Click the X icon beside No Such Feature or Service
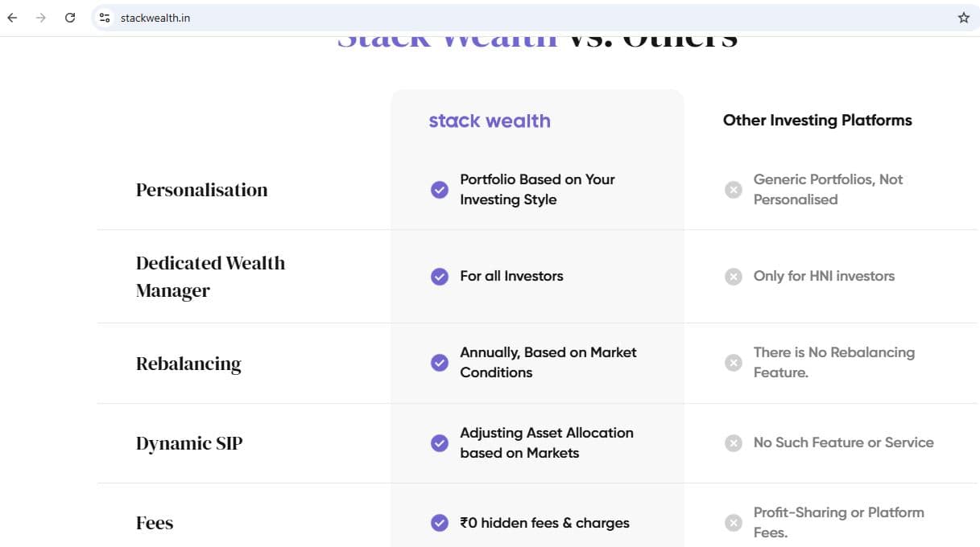This screenshot has height=547, width=980. (x=734, y=443)
